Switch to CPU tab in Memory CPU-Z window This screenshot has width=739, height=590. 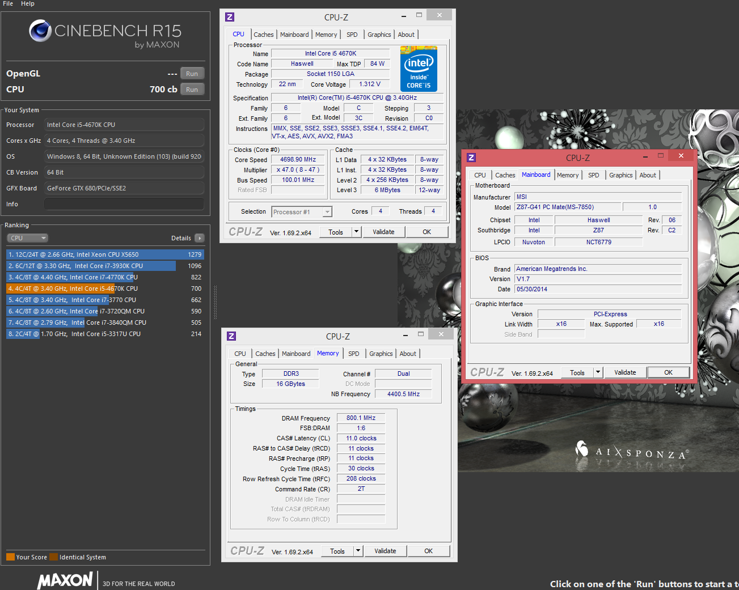click(240, 354)
